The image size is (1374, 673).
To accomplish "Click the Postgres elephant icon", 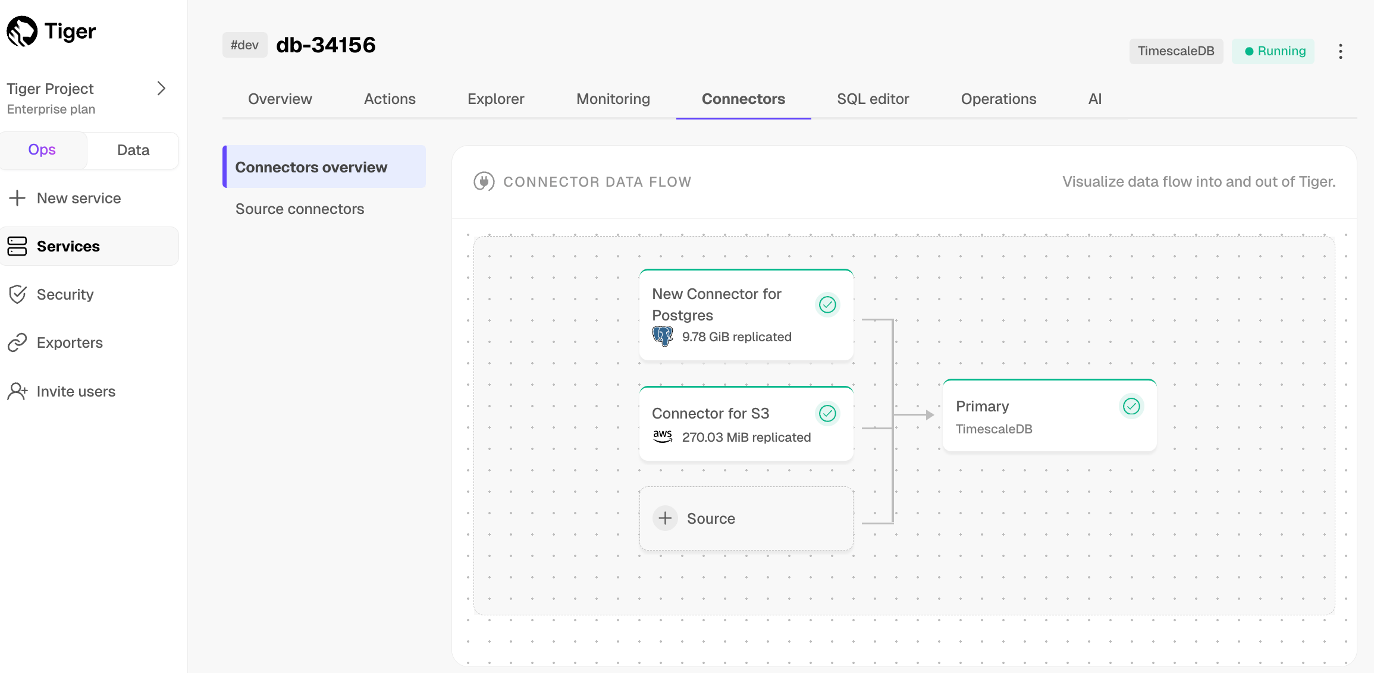I will [x=663, y=336].
